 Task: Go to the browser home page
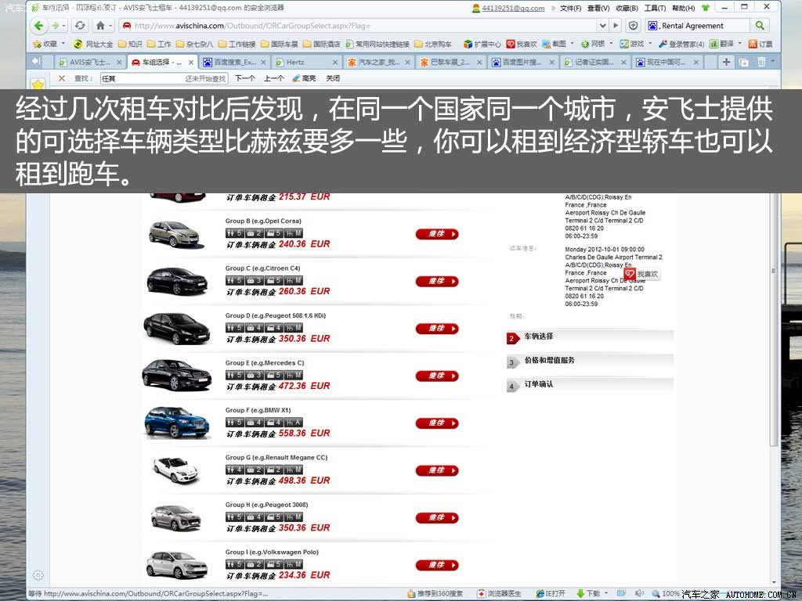click(x=100, y=26)
